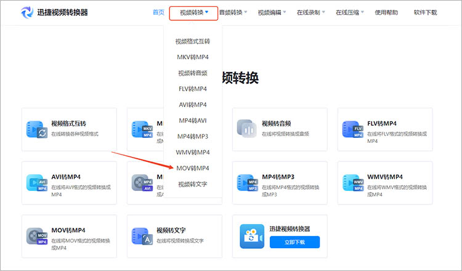
Task: Click the 在线将AVI格式的视频转换成MP4 description
Action: tap(81, 191)
